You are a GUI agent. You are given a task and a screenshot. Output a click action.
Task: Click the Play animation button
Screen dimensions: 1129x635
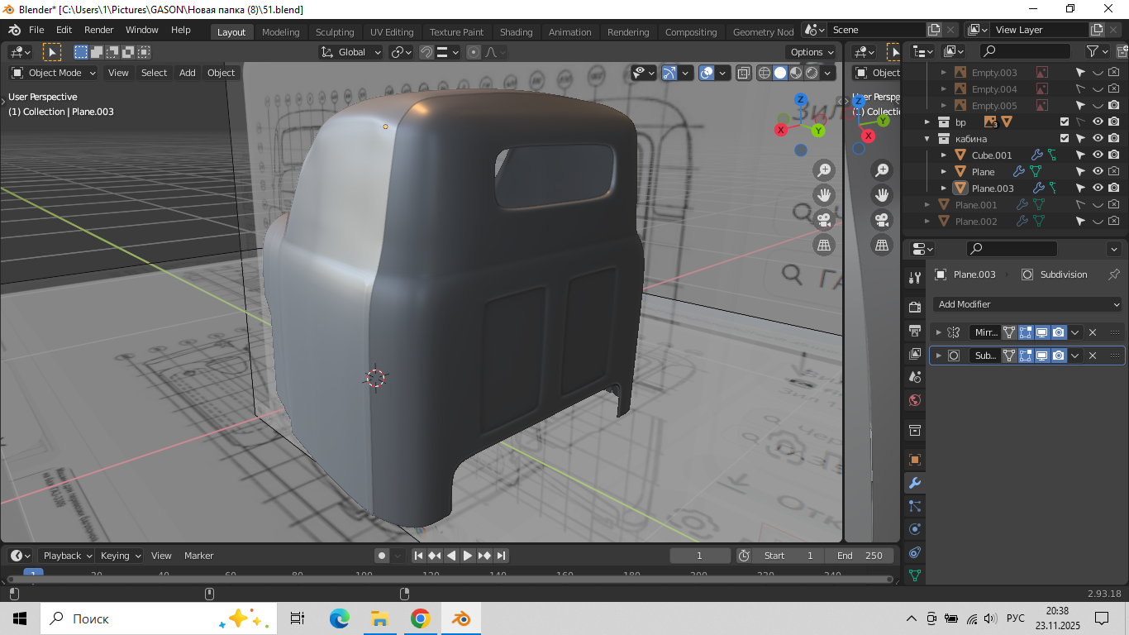pyautogui.click(x=468, y=556)
